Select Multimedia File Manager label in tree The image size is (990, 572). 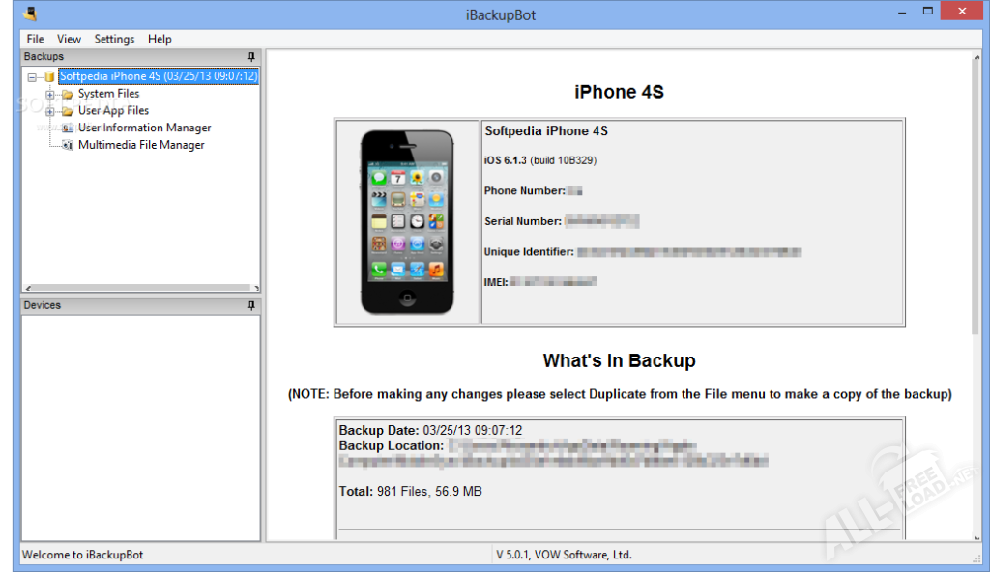(141, 145)
